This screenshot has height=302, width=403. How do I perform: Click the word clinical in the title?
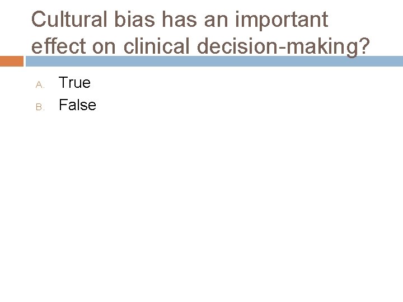[160, 47]
